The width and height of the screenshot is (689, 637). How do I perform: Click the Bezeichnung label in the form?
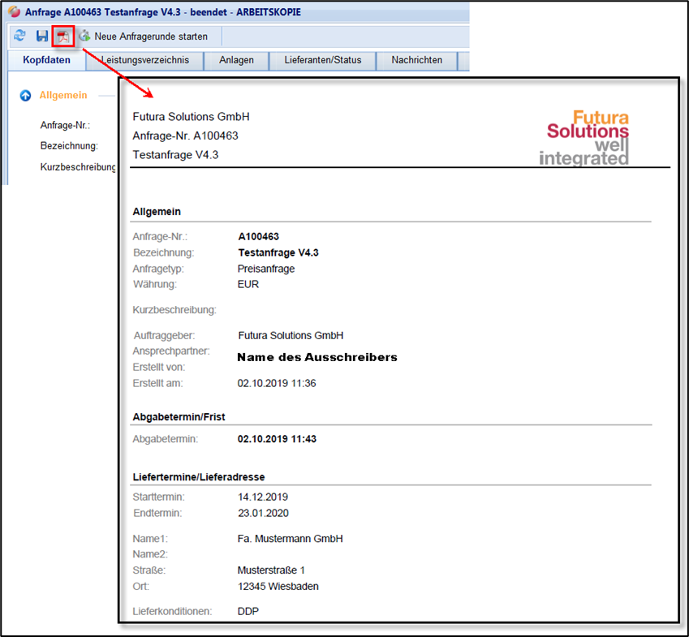point(69,146)
